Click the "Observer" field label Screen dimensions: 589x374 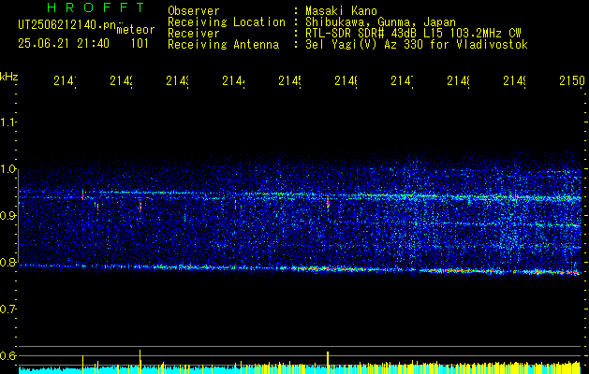[x=194, y=11]
